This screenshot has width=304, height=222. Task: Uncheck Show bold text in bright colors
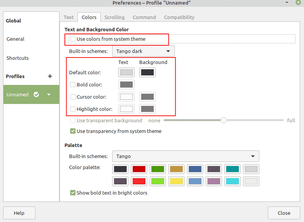(x=73, y=193)
